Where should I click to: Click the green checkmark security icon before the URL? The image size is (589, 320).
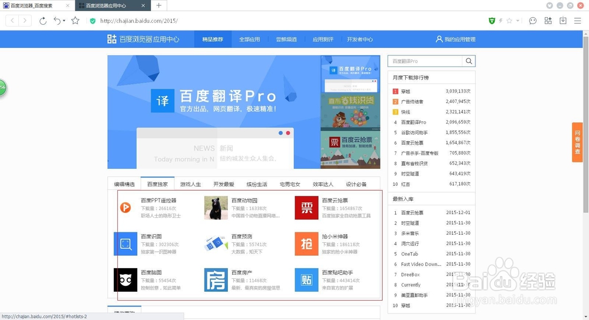click(x=93, y=21)
